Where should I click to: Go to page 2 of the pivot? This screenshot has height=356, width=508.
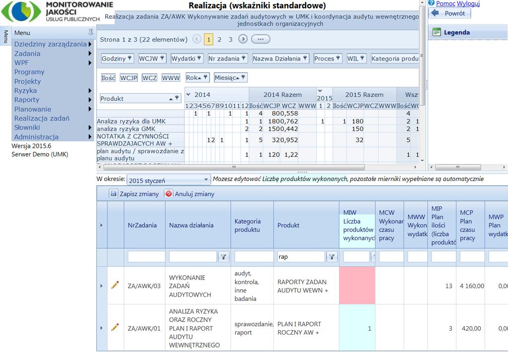[x=219, y=40]
